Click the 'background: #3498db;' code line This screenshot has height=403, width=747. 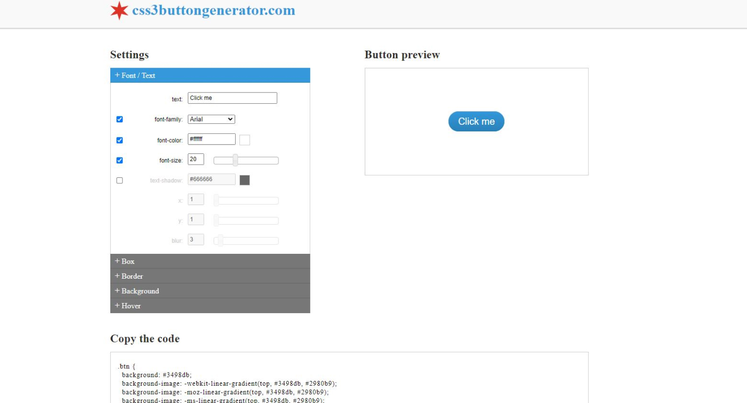point(157,375)
